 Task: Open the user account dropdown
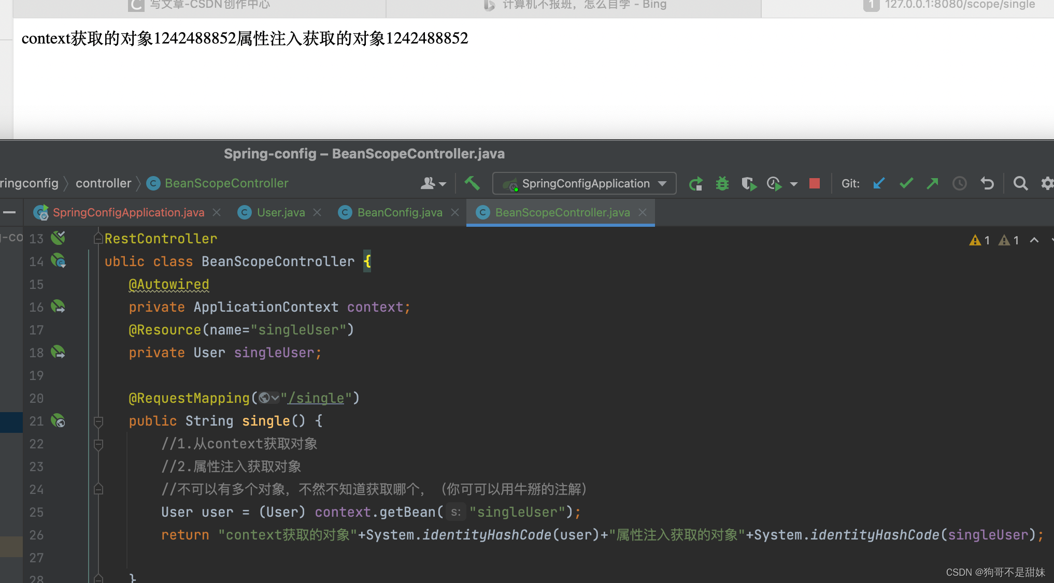[x=433, y=183]
